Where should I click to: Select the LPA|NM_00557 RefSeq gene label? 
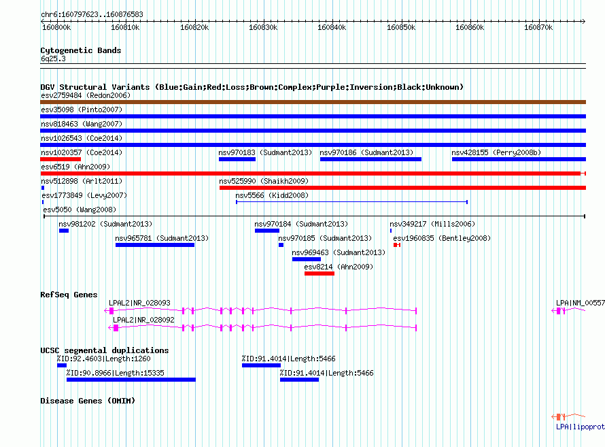(581, 303)
